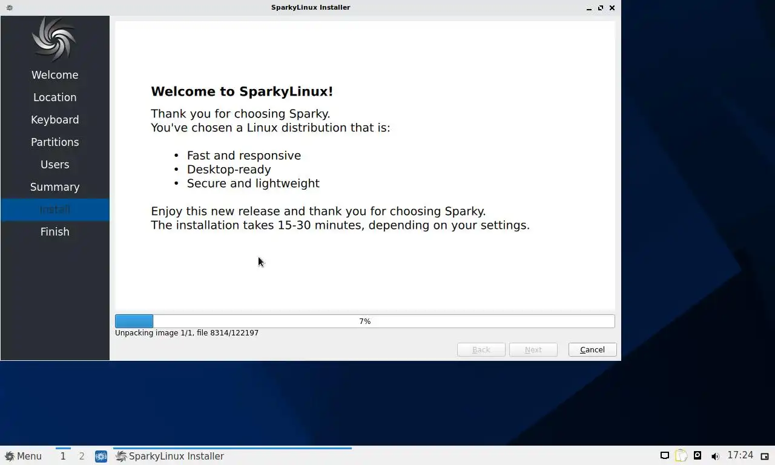The width and height of the screenshot is (775, 465).
Task: Click the disabled Next button
Action: 533,349
